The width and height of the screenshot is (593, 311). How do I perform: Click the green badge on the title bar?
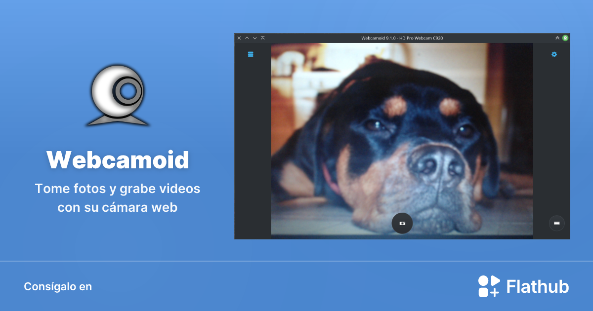565,38
